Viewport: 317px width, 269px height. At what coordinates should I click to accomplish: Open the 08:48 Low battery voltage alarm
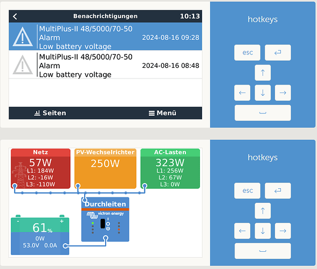(105, 65)
